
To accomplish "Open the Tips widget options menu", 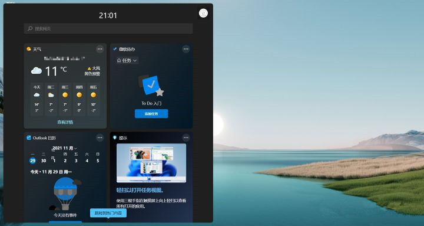I will click(x=185, y=137).
